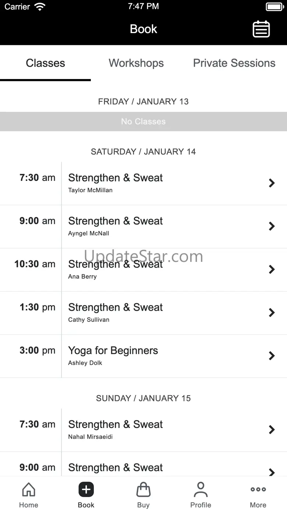Open Strengthen & Sweat with Taylor McMillan
Screen dimensions: 287x510
116,178
